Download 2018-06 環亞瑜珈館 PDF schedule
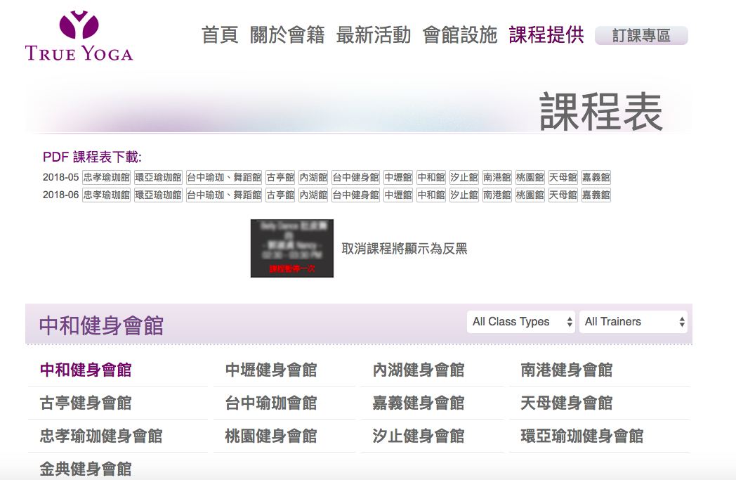The width and height of the screenshot is (736, 480). pyautogui.click(x=158, y=195)
